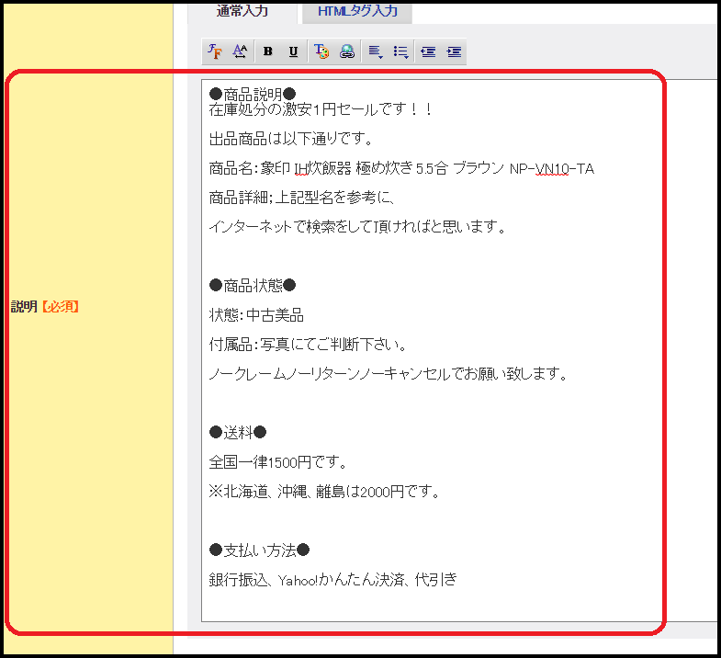
Task: Open the text alignment dropdown
Action: click(376, 51)
